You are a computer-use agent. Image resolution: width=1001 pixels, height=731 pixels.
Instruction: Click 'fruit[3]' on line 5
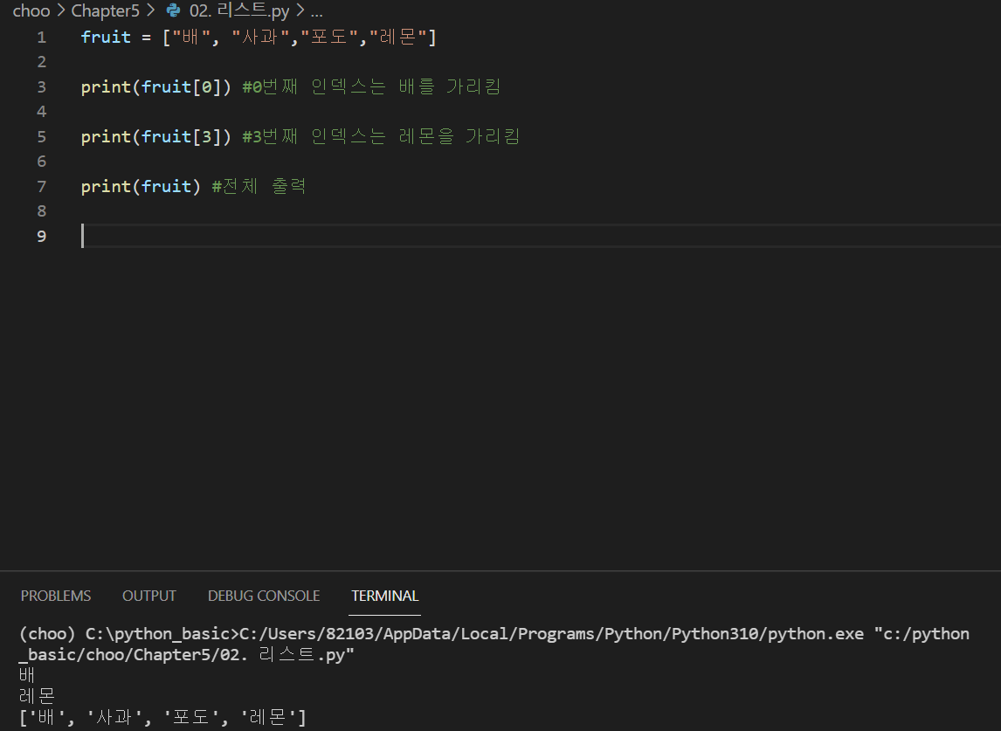182,136
